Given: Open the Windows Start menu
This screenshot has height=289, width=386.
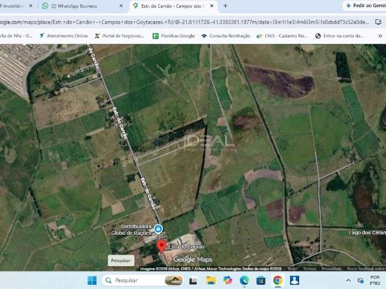Looking at the screenshot, I should point(92,281).
